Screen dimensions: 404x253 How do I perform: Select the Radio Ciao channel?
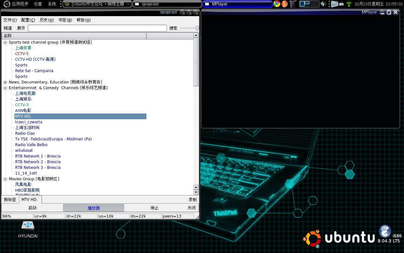coord(25,133)
